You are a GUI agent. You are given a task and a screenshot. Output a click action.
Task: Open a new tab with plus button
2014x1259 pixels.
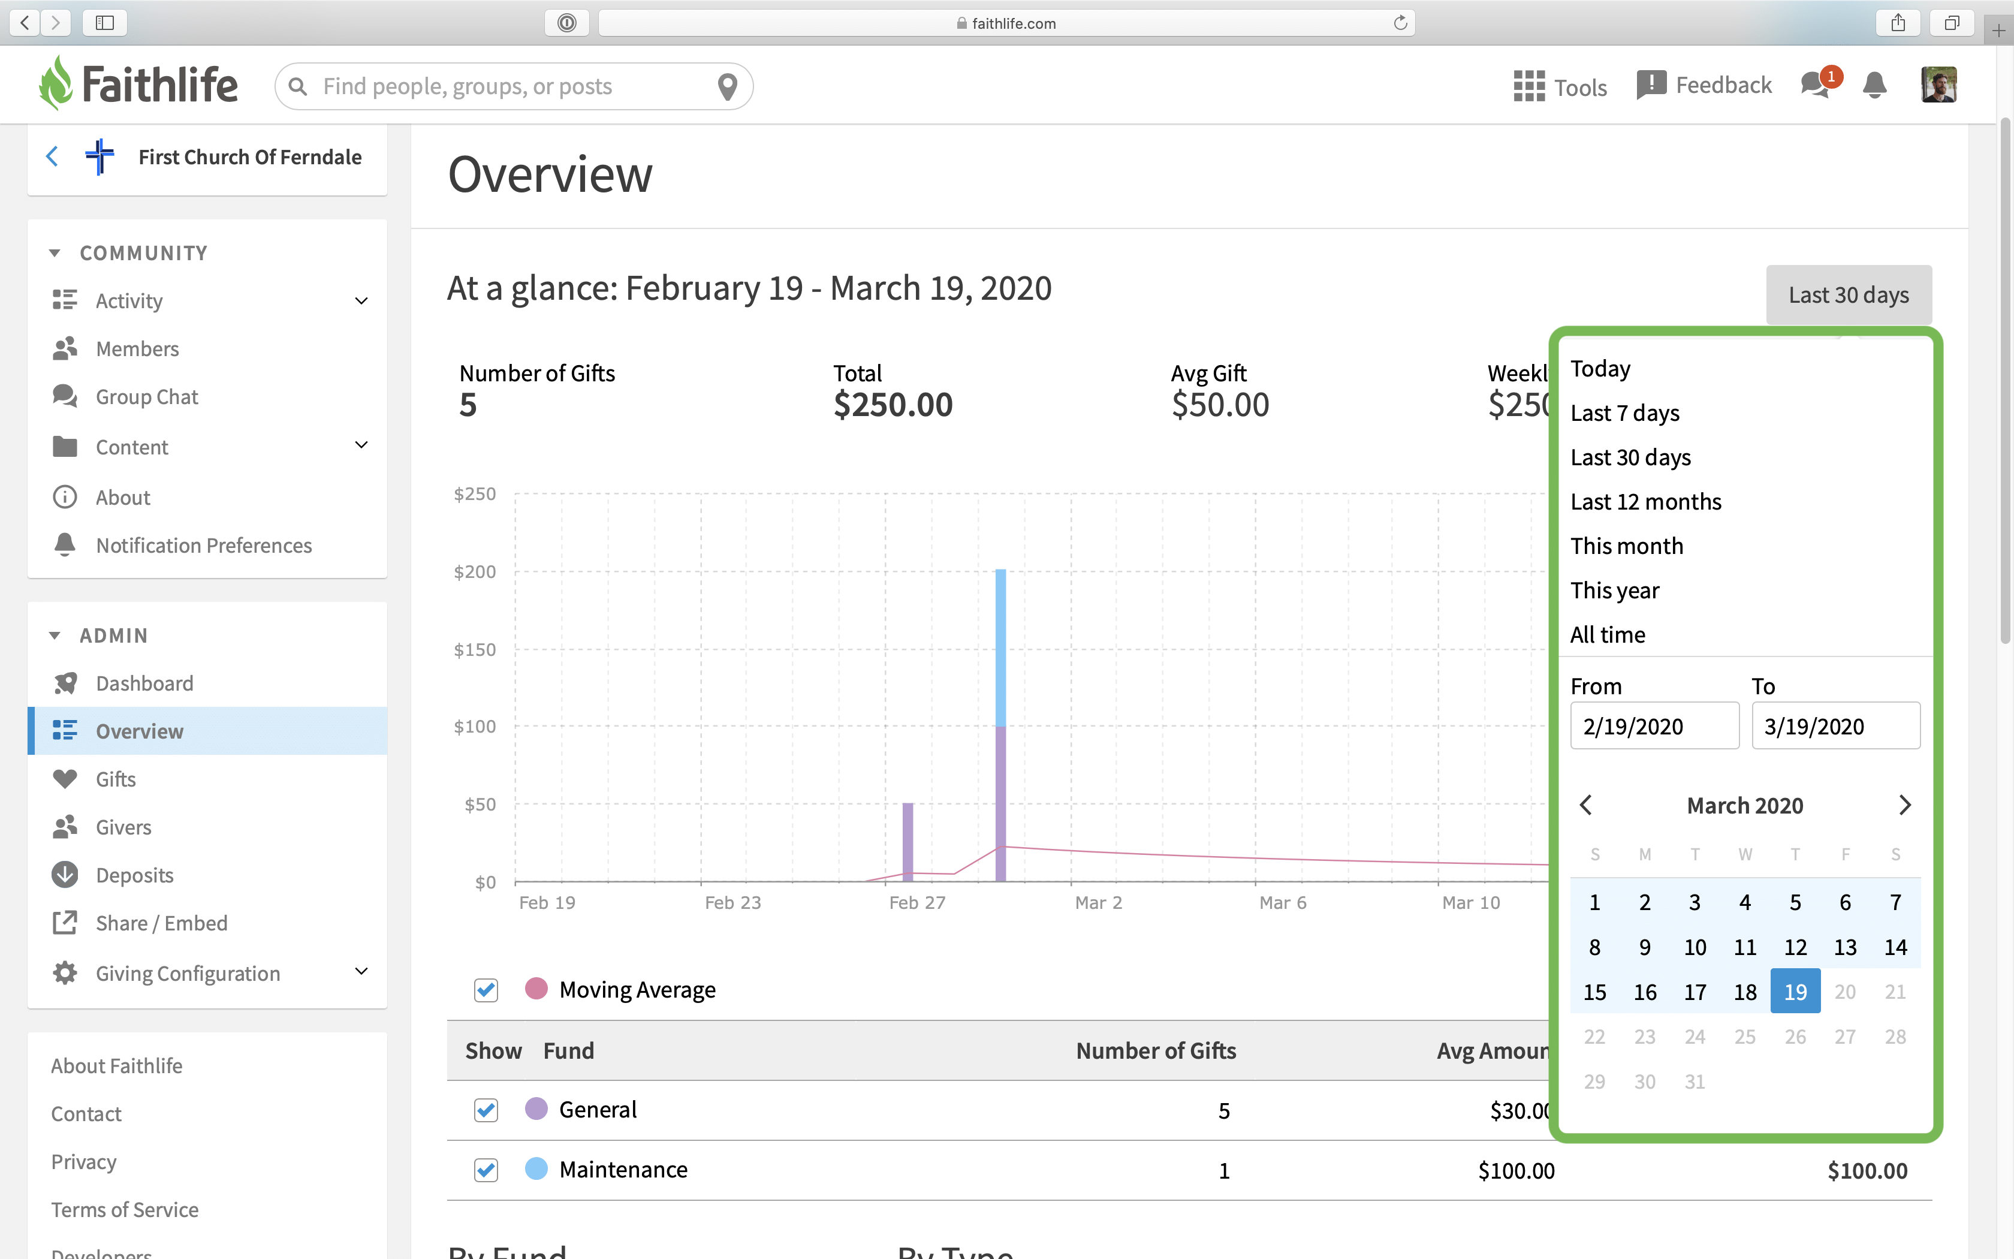[1999, 31]
